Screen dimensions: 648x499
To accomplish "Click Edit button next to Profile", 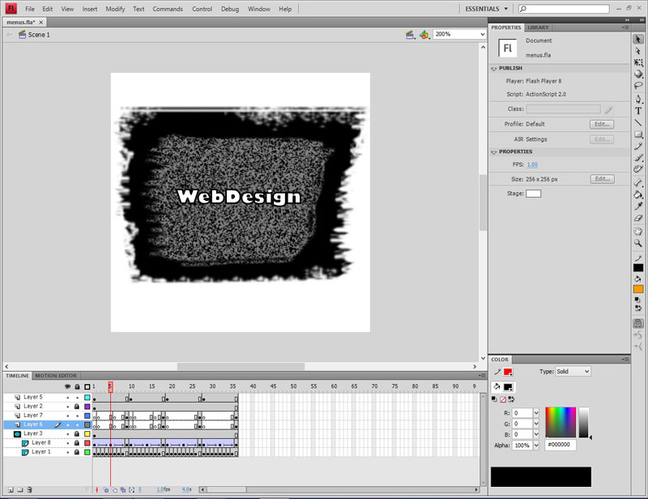I will click(x=601, y=125).
